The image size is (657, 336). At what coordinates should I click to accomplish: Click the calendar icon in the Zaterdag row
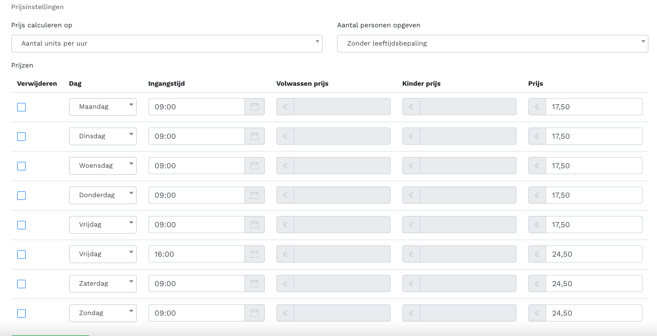(x=254, y=284)
